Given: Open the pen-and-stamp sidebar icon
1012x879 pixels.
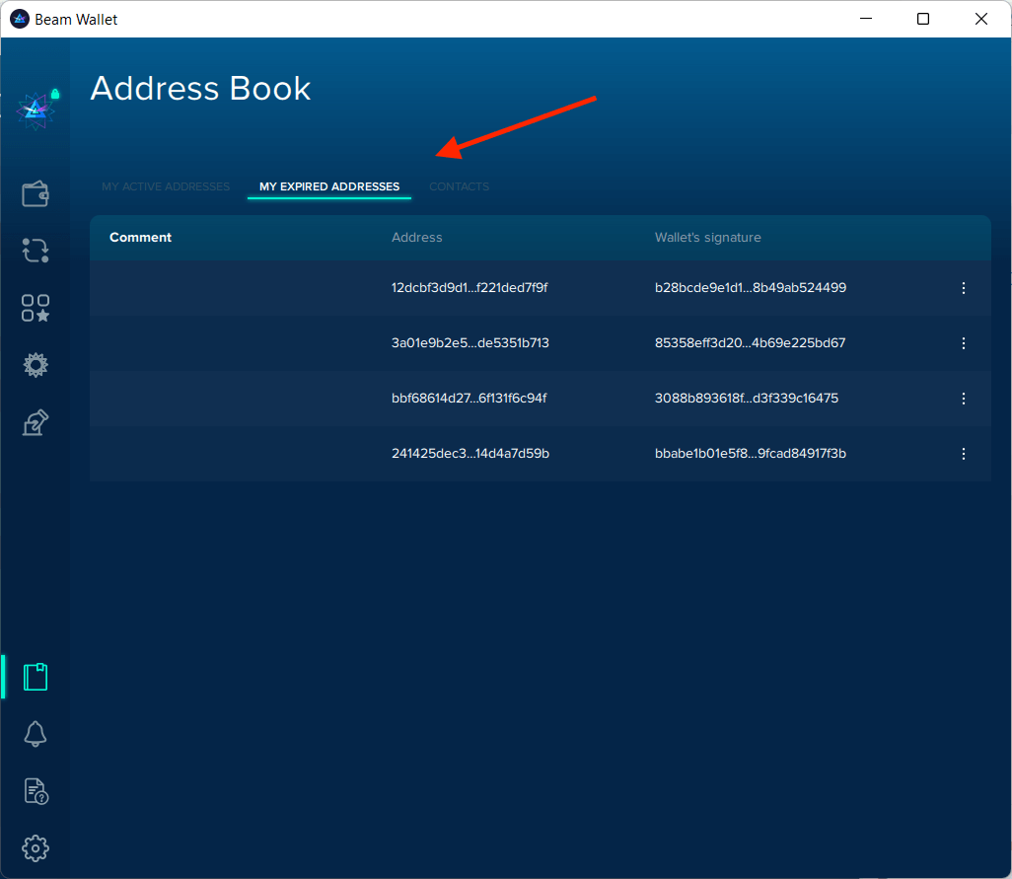Looking at the screenshot, I should (x=36, y=423).
